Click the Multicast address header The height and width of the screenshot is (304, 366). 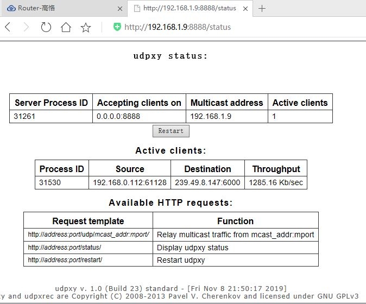[x=227, y=103]
